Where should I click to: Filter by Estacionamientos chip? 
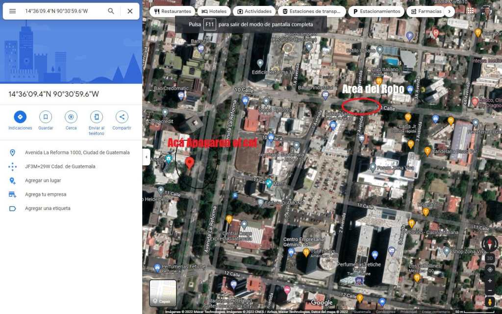[x=376, y=11]
